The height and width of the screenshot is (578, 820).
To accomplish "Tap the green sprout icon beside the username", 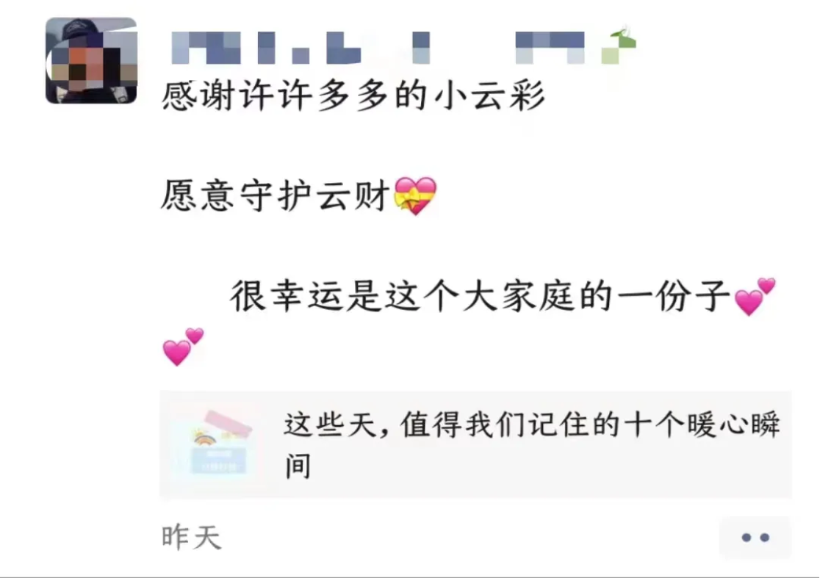I will pos(619,46).
